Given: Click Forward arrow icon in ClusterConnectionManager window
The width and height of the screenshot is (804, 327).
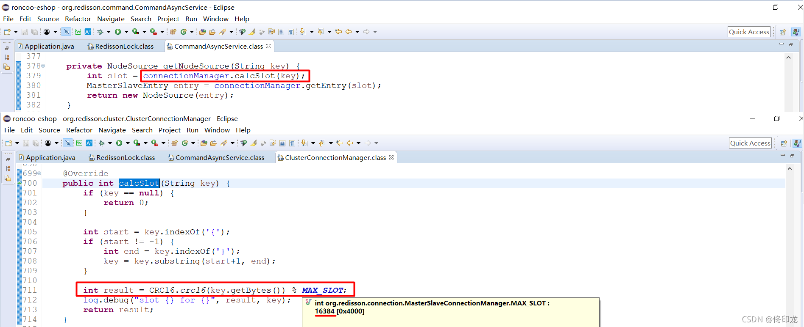Looking at the screenshot, I should [x=368, y=143].
